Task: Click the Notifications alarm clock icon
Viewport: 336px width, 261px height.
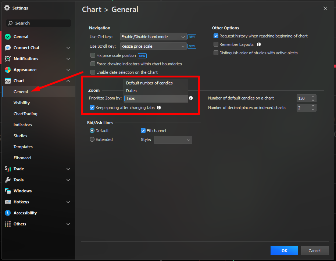Action: pos(8,59)
